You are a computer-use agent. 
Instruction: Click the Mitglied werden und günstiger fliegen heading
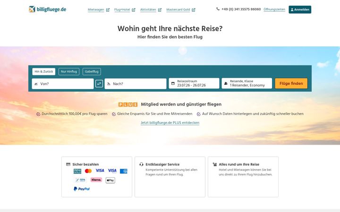(181, 104)
